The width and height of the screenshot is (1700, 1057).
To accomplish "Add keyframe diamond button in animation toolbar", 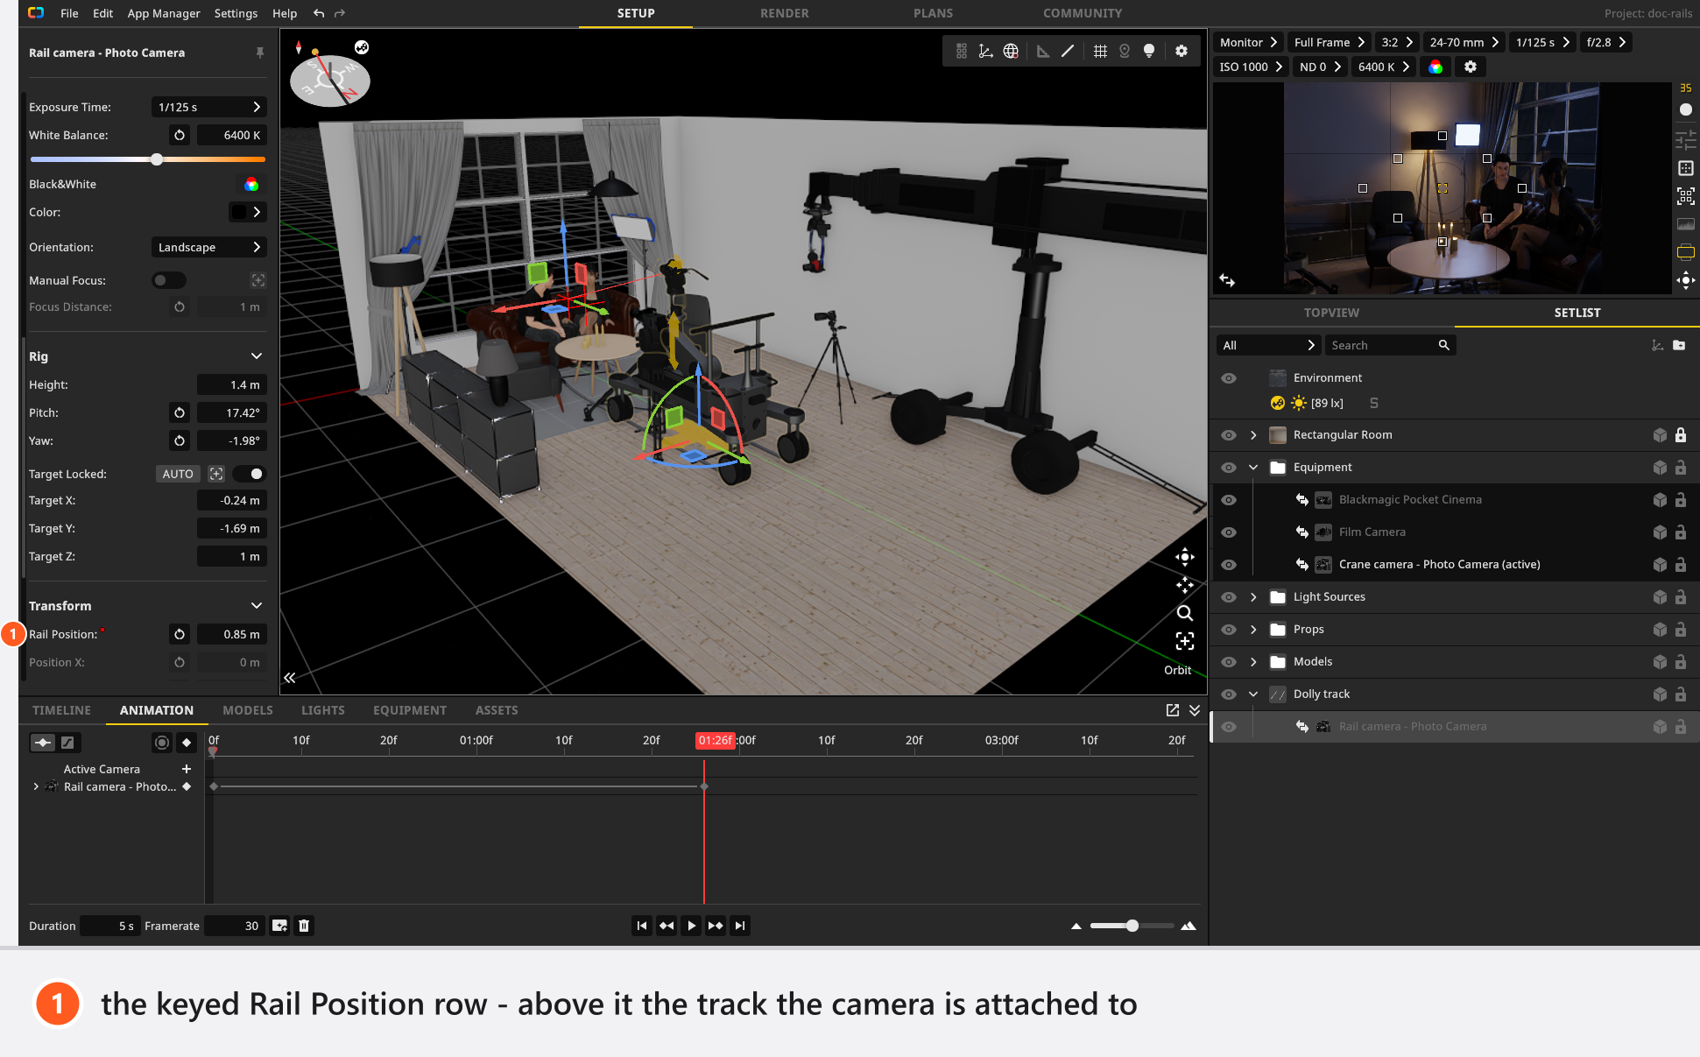I will (x=187, y=743).
